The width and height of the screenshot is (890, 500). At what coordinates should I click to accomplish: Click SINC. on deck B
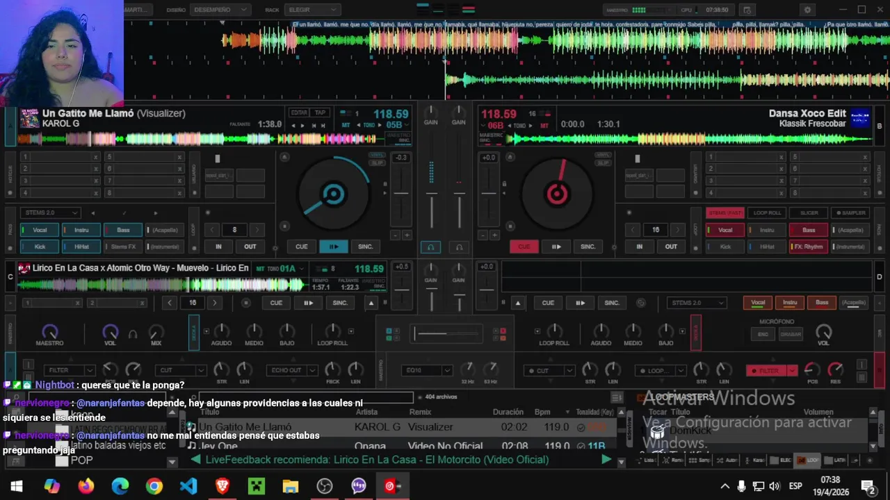coord(588,247)
